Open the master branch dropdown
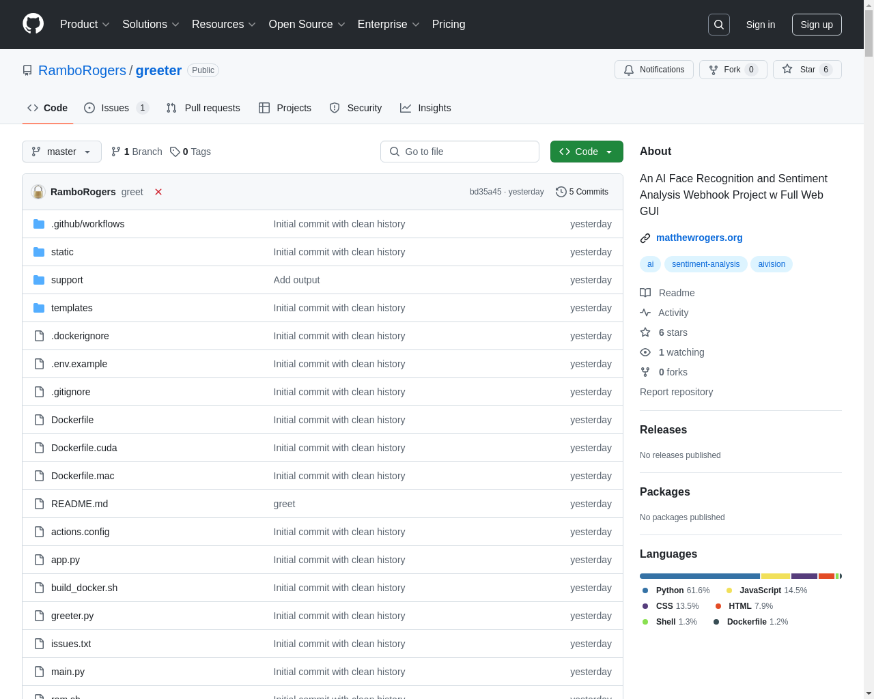Image resolution: width=874 pixels, height=699 pixels. (x=61, y=152)
